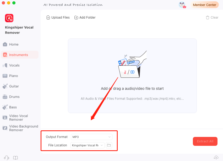223x161 pixels.
Task: Open the user guide book icon
Action: pyautogui.click(x=15, y=158)
